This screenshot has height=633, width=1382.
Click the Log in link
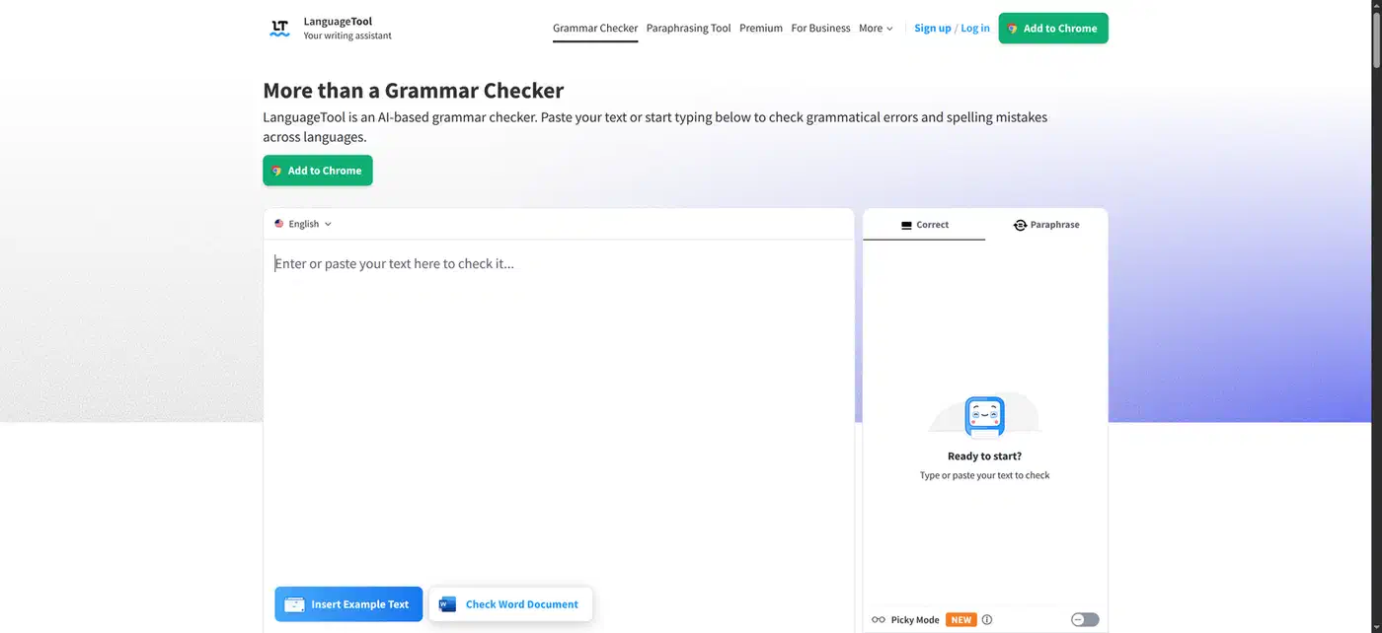tap(975, 29)
